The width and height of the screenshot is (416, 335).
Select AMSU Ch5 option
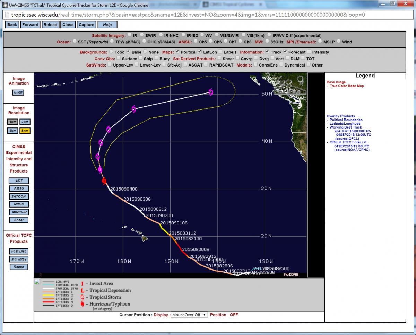tap(196, 41)
